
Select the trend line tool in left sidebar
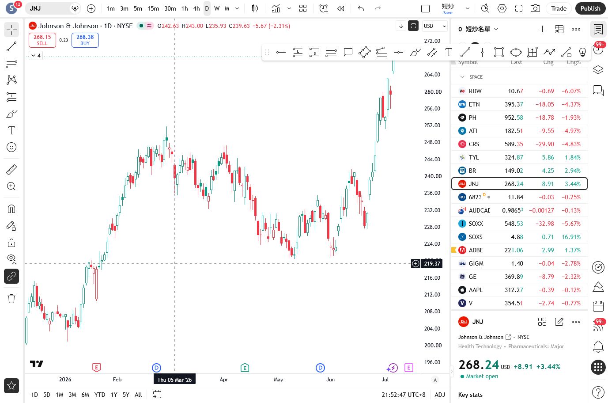[x=11, y=46]
